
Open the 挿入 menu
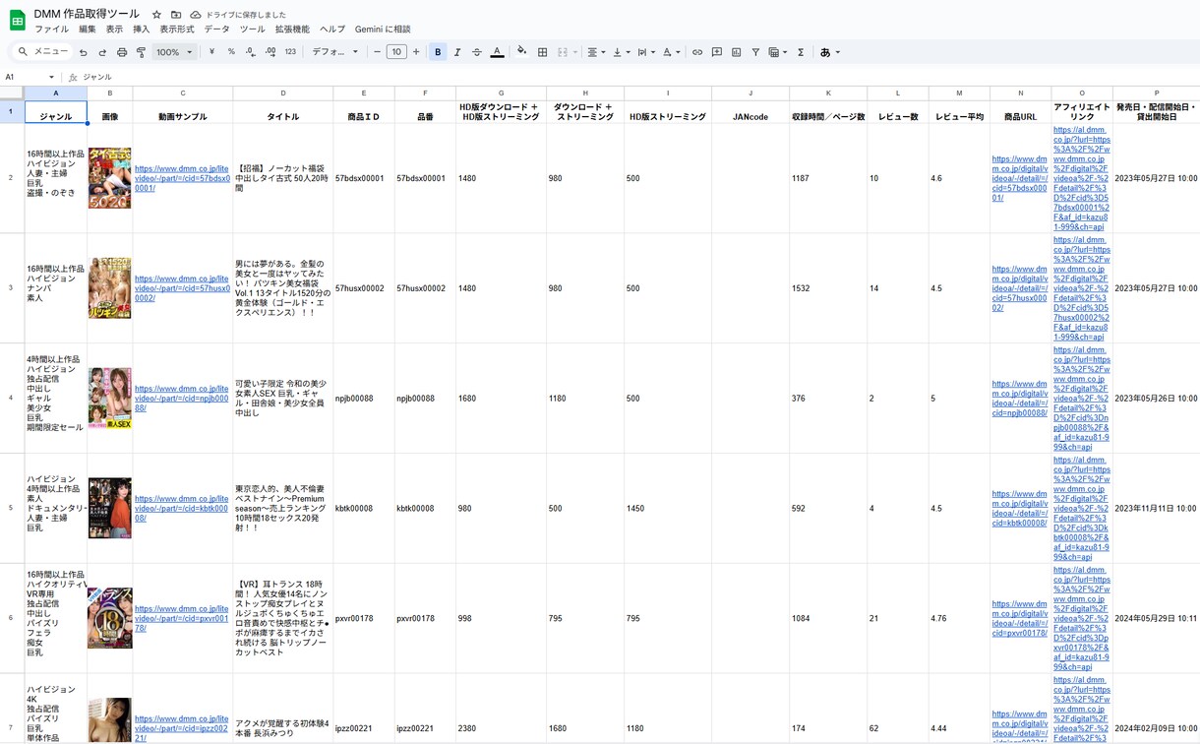pos(141,30)
